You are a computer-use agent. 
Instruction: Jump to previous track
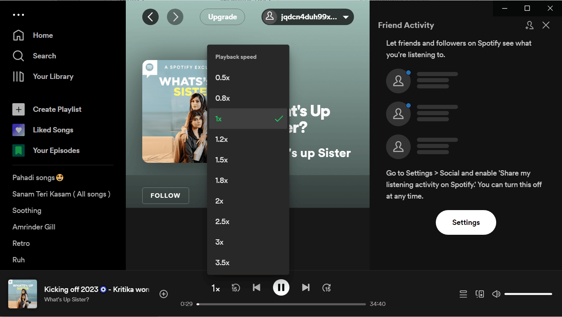(257, 287)
